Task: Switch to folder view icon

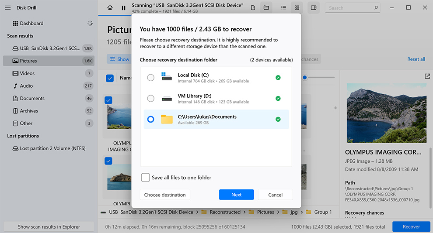Action: click(266, 8)
